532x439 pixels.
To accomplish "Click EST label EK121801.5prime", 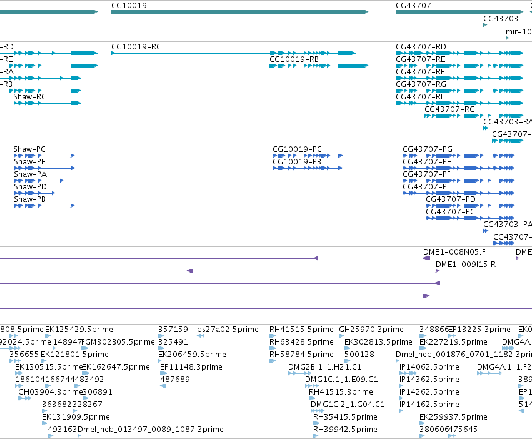I will pos(74,355).
